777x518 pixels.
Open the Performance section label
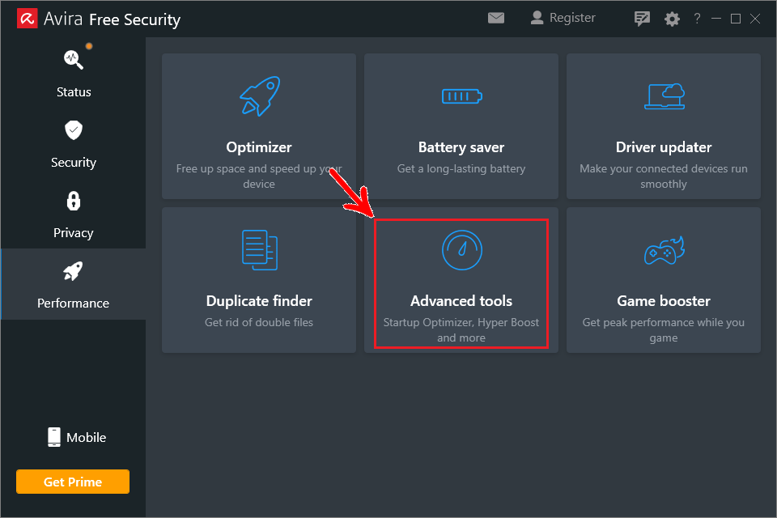point(74,304)
